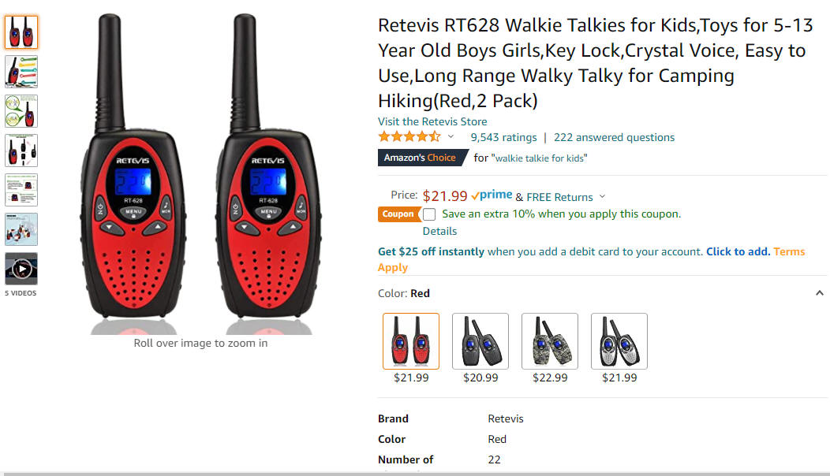Play the product video thumbnail
Image resolution: width=830 pixels, height=476 pixels.
21,269
